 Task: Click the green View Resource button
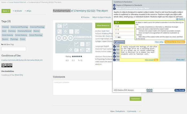click(x=103, y=25)
